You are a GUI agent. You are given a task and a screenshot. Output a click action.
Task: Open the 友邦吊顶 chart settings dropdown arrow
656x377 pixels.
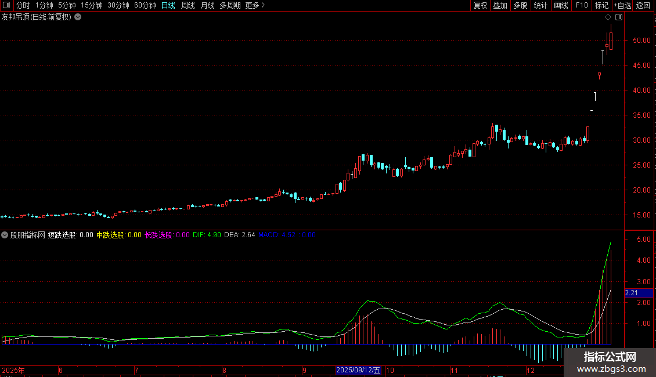pos(78,17)
